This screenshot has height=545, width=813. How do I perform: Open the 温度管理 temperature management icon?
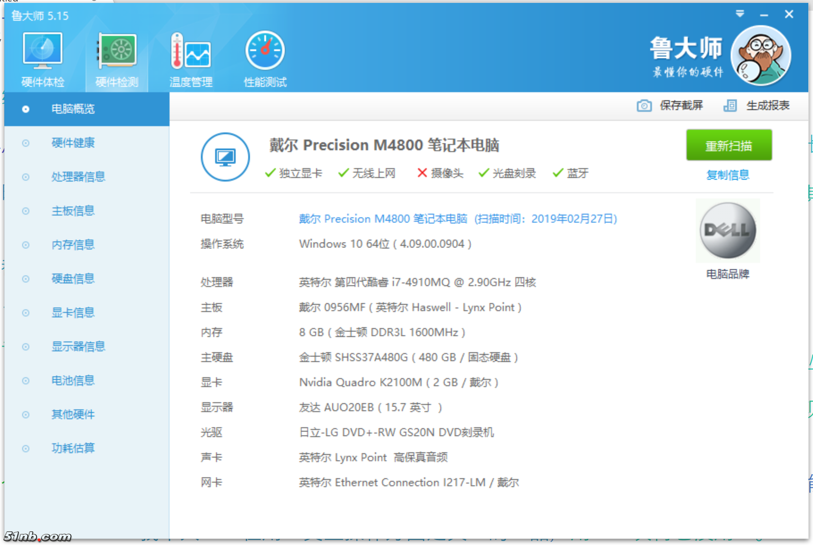[190, 51]
